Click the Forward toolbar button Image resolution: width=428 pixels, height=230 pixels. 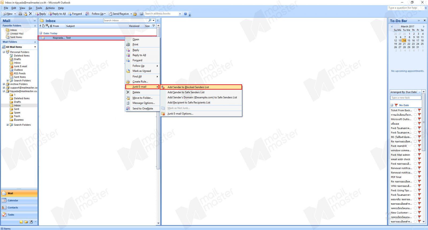75,14
